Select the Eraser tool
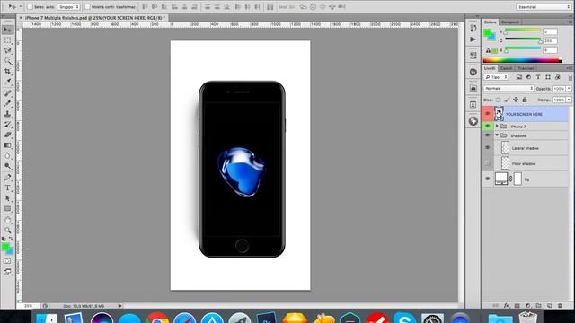The height and width of the screenshot is (323, 575). [x=7, y=135]
